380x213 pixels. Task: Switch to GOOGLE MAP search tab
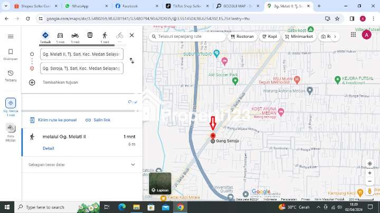[x=237, y=6]
